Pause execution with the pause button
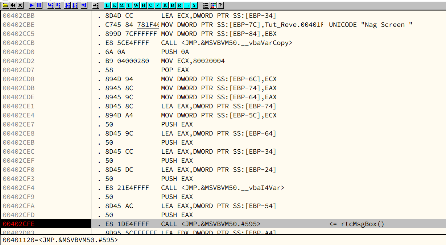This screenshot has height=245, width=446. (39, 5)
